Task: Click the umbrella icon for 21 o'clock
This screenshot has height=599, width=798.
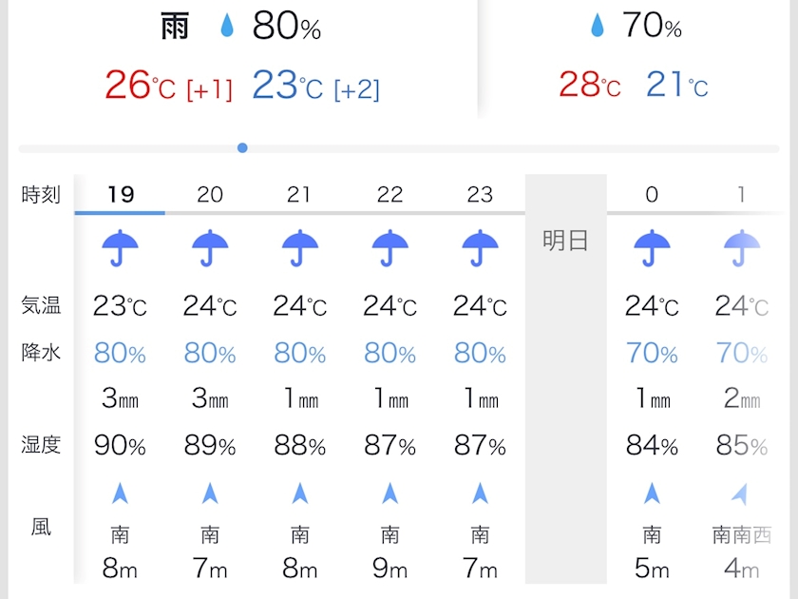Action: coord(300,249)
